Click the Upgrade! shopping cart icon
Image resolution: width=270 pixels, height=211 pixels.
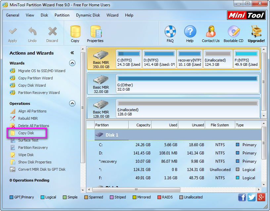[x=256, y=32]
